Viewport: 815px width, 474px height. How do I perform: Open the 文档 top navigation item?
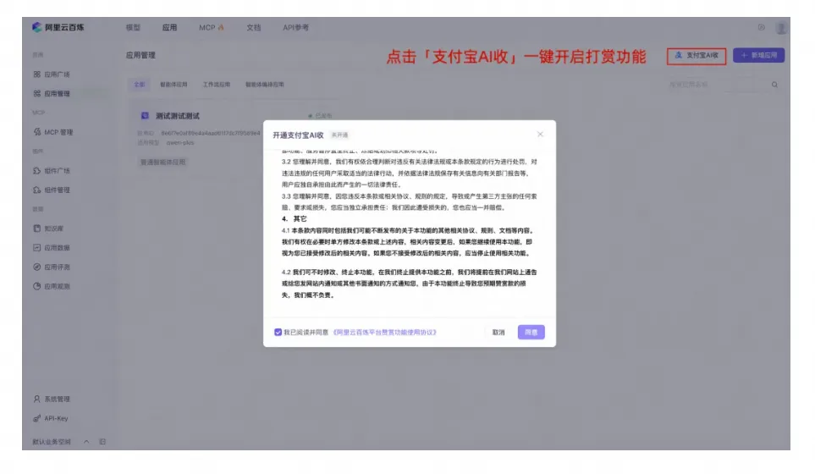click(254, 28)
